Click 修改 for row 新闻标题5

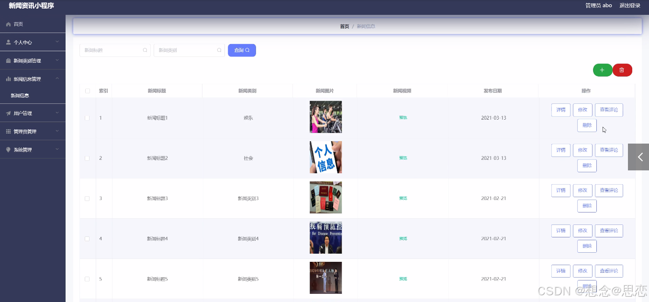point(582,271)
